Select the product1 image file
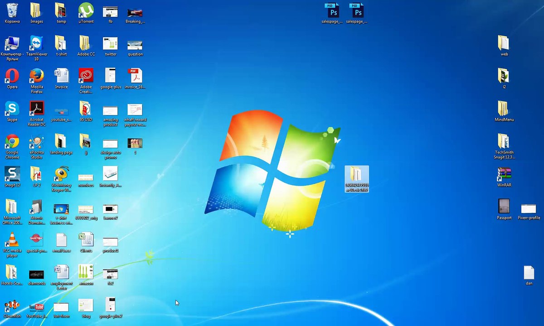This screenshot has width=544, height=326. 110,244
